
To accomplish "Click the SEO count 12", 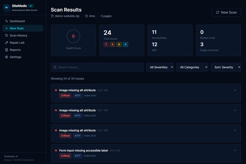I will point(154,44).
